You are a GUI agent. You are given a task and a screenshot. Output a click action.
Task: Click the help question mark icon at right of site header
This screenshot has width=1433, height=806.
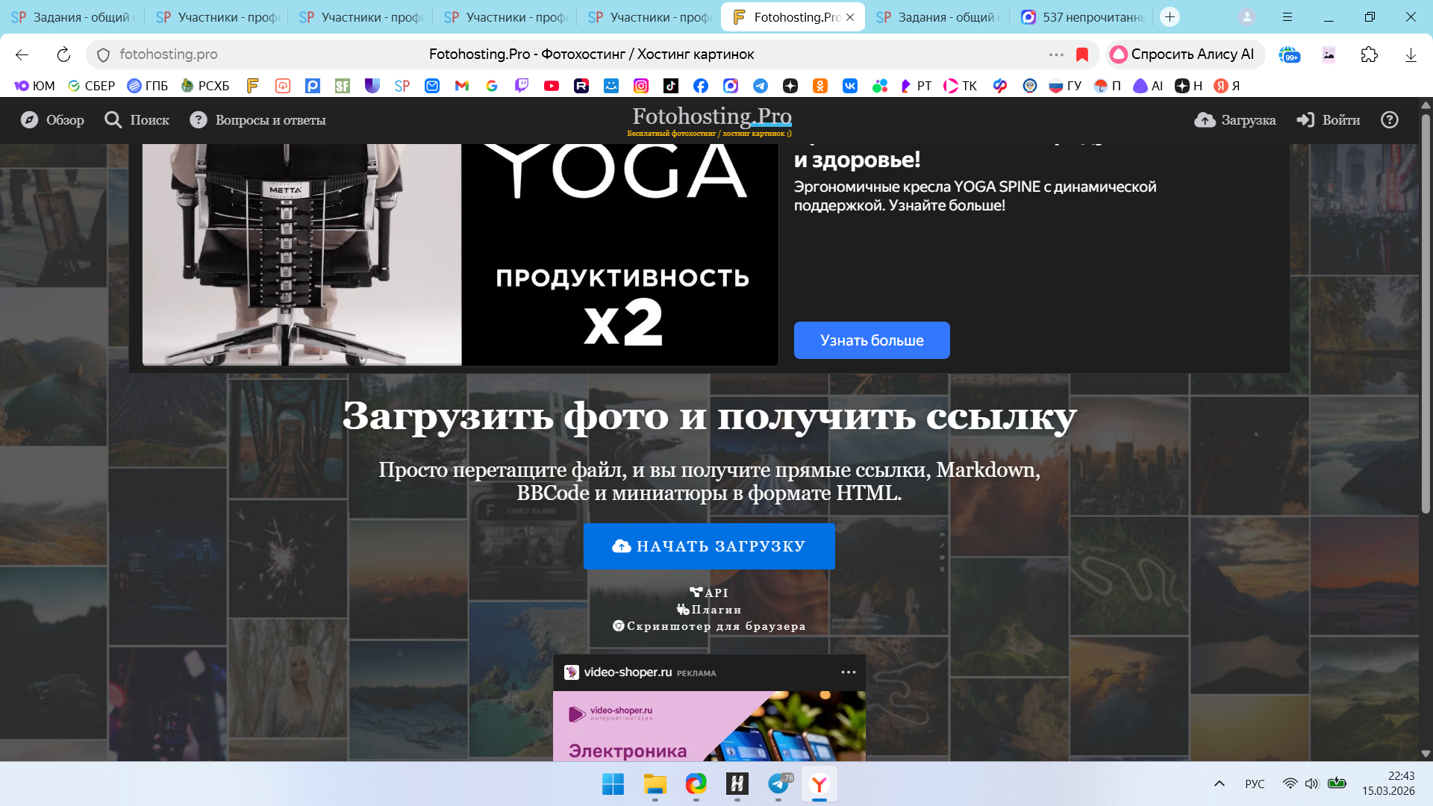(1389, 120)
